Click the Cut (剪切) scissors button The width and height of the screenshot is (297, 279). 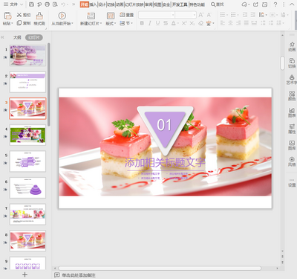(24, 15)
